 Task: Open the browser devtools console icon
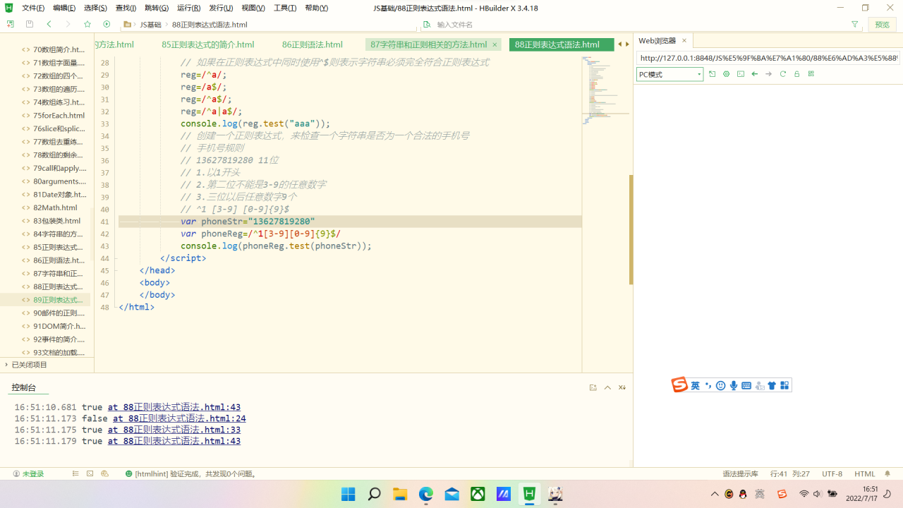[x=741, y=74]
